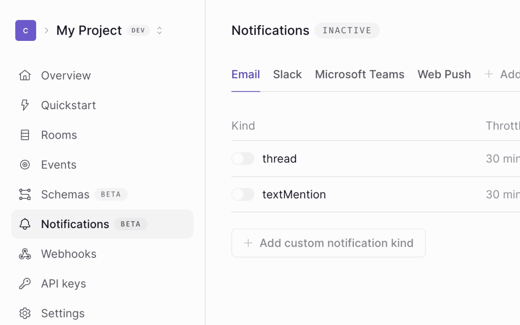The height and width of the screenshot is (325, 520).
Task: Select the Schemas flowchart icon
Action: (x=24, y=194)
